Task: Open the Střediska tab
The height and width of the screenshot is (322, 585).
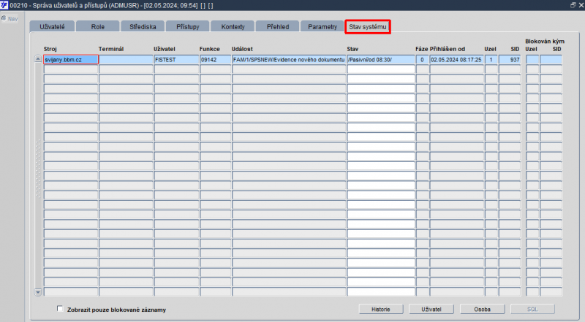Action: [143, 26]
